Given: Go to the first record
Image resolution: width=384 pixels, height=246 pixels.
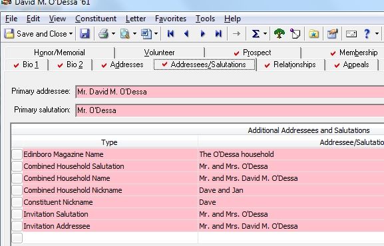Looking at the screenshot, I should point(170,33).
